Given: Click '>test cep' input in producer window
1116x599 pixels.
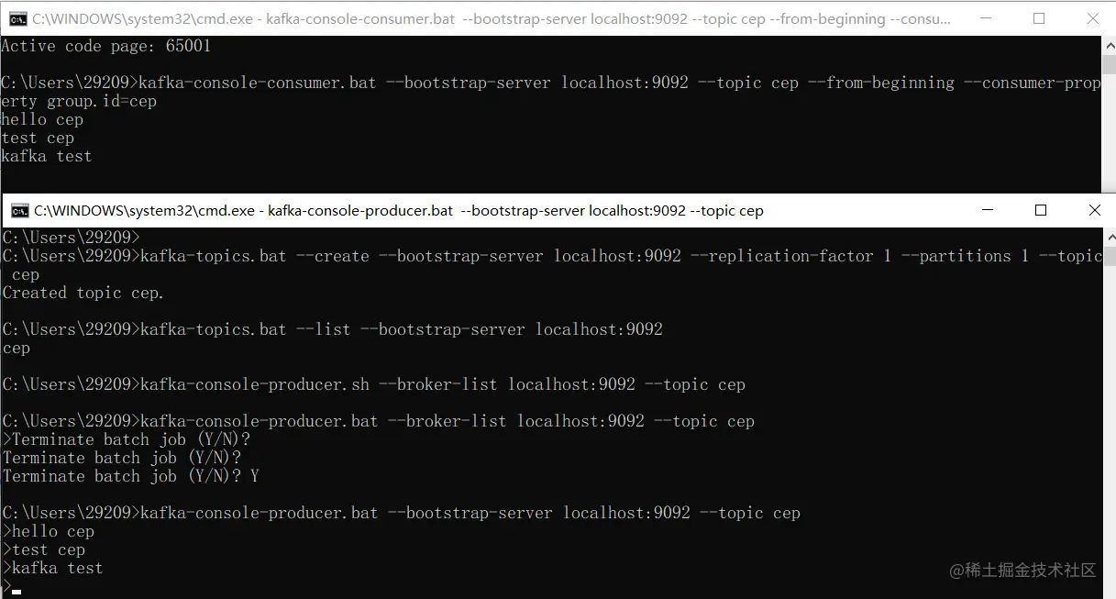Looking at the screenshot, I should coord(44,549).
